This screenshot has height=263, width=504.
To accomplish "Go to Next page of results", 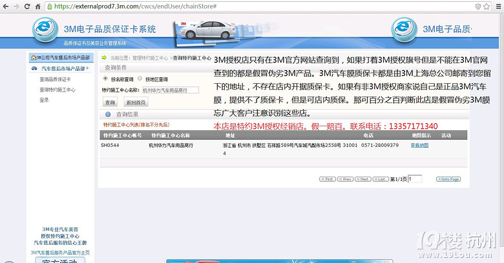I will [x=363, y=179].
